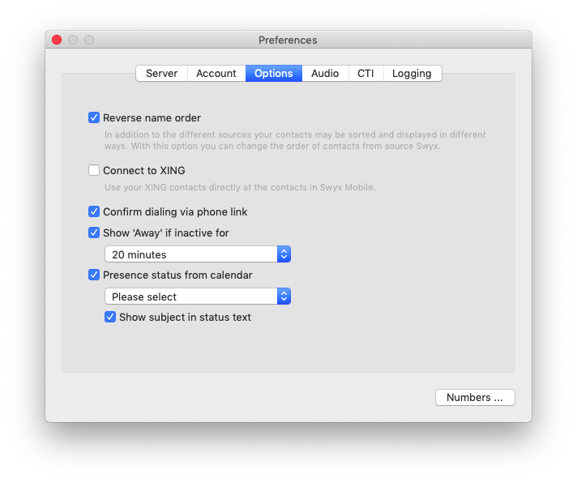Screen dimensions: 577x482
Task: Switch to the Server tab
Action: (161, 74)
